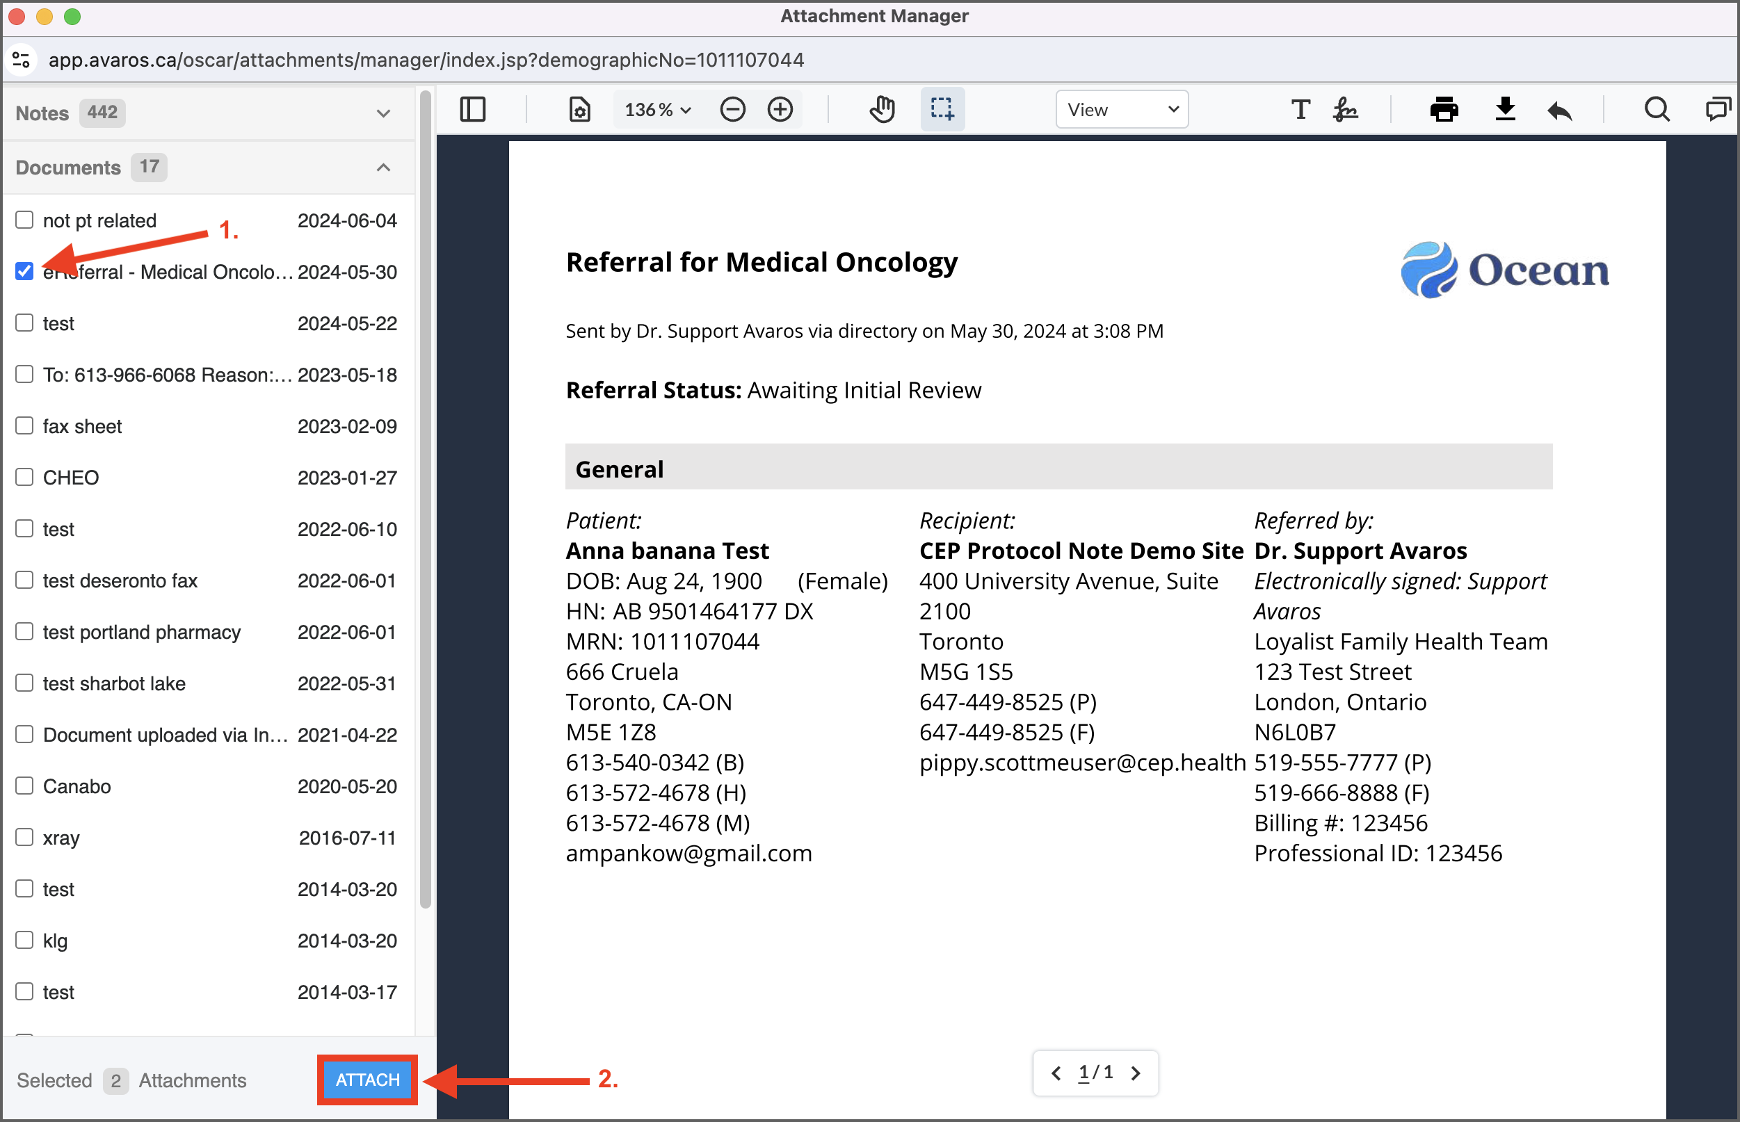This screenshot has height=1122, width=1740.
Task: Select the hand pan tool
Action: pos(882,109)
